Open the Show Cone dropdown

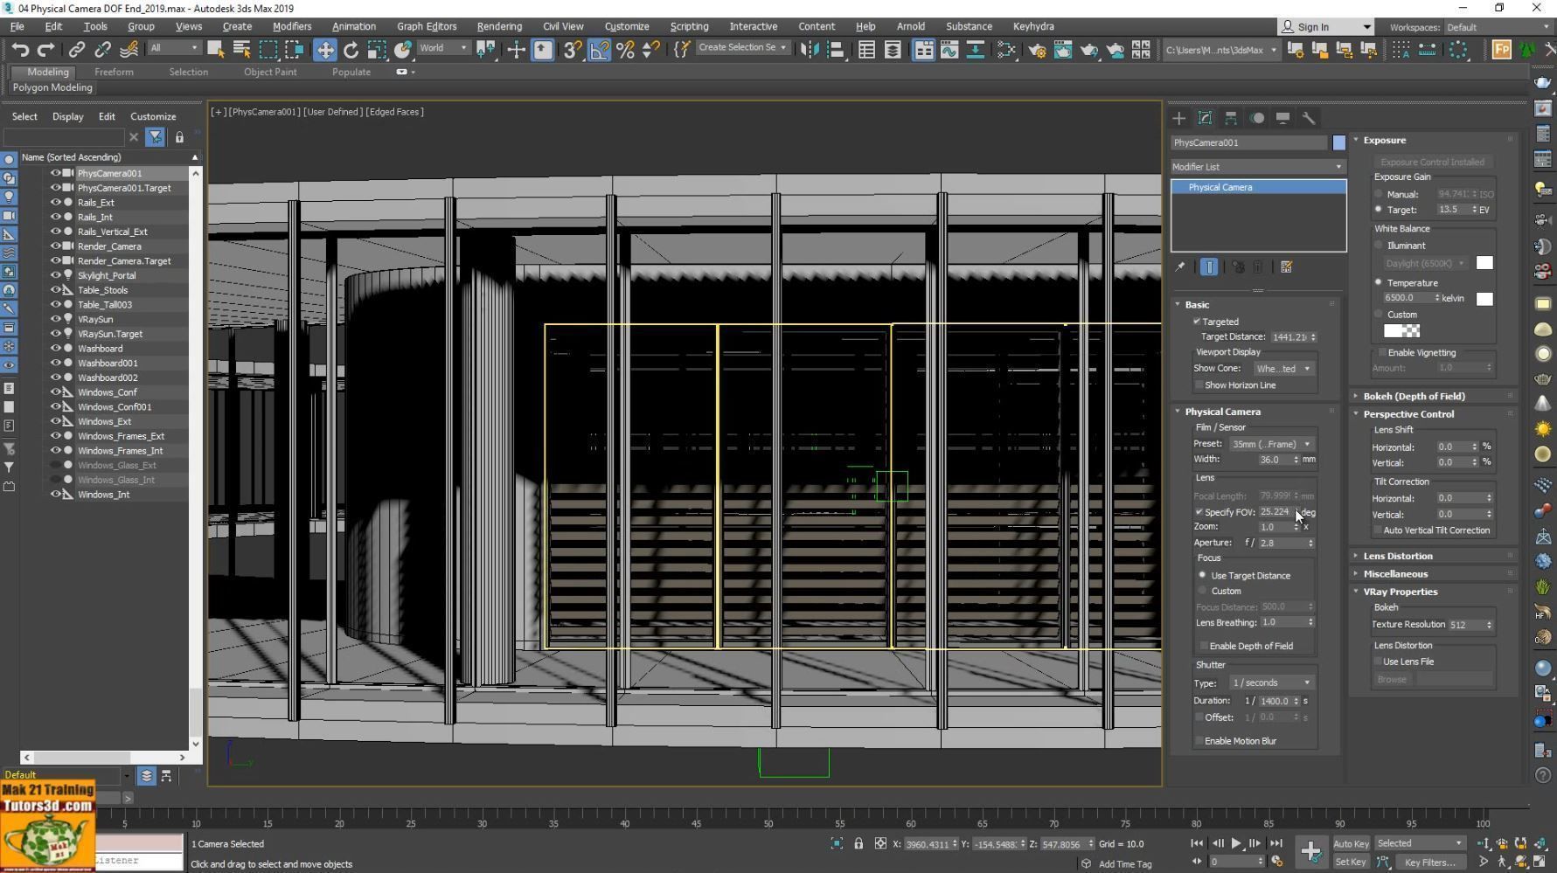coord(1283,369)
